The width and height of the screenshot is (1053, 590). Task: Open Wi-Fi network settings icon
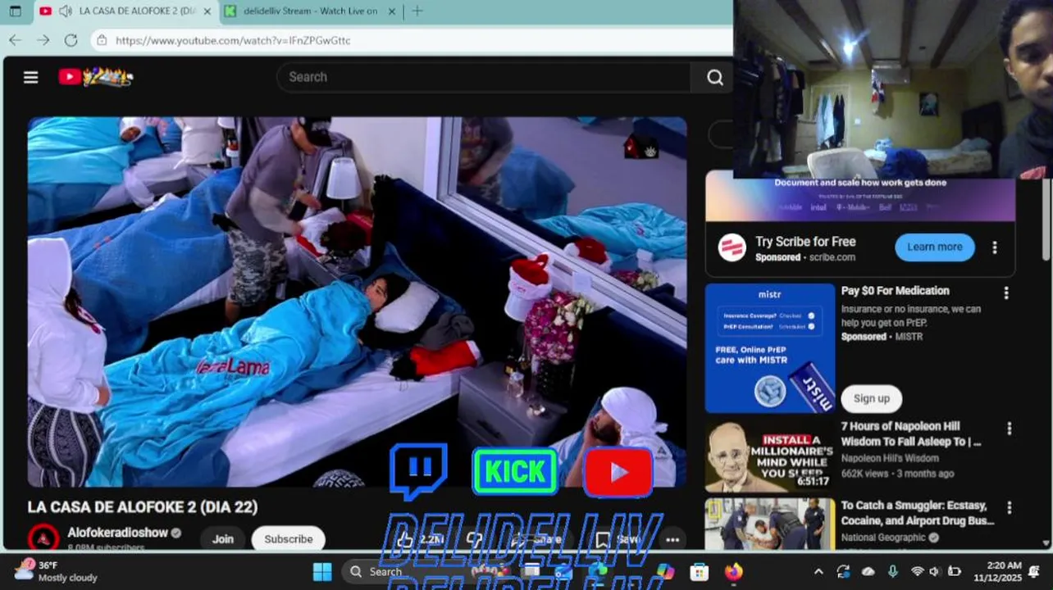click(x=917, y=571)
